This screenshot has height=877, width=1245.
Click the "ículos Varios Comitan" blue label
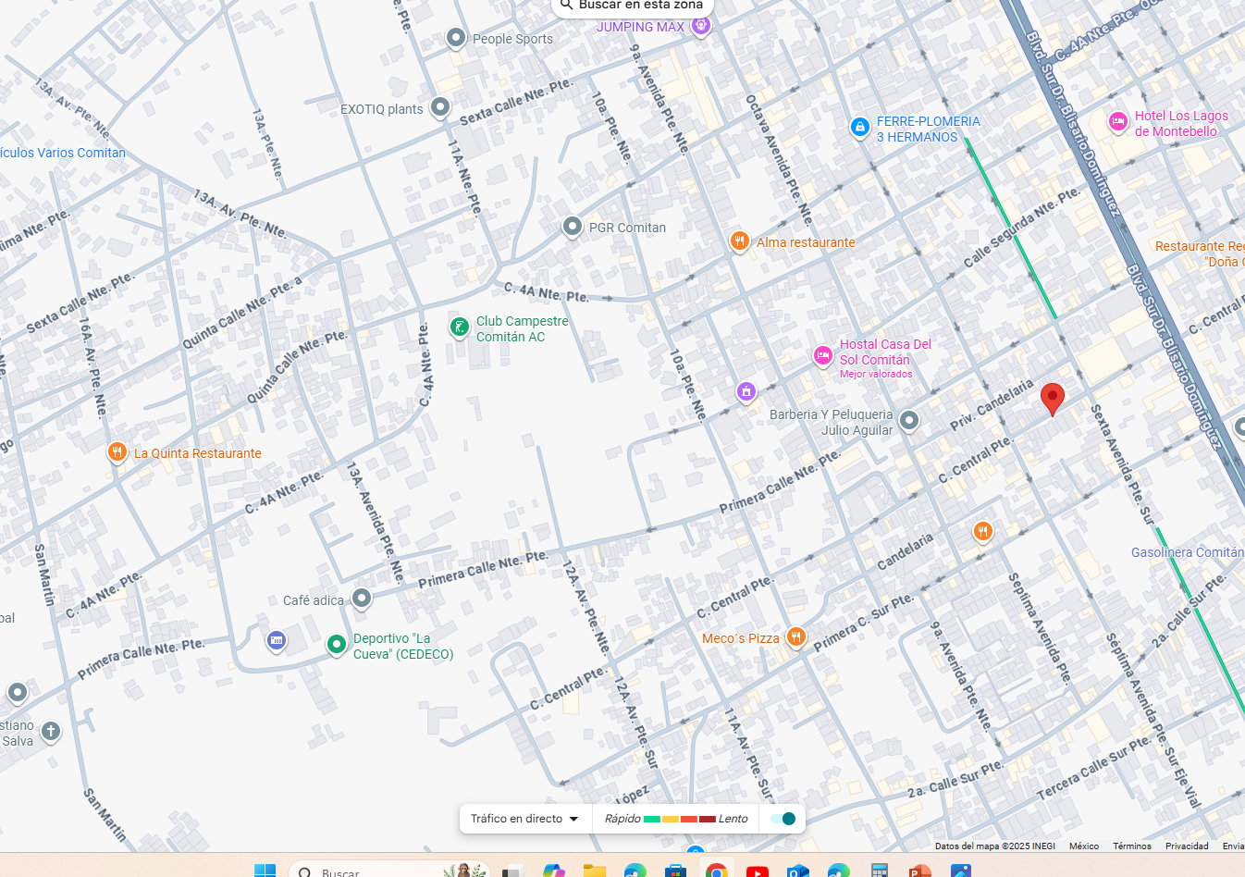(x=63, y=153)
